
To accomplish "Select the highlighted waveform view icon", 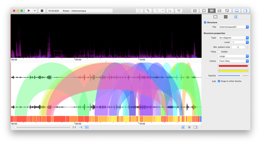I will pos(211,11).
